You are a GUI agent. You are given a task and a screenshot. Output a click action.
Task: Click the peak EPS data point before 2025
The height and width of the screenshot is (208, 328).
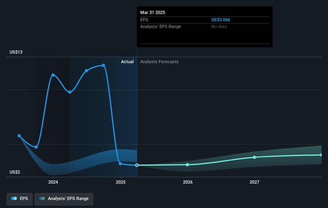pos(103,66)
